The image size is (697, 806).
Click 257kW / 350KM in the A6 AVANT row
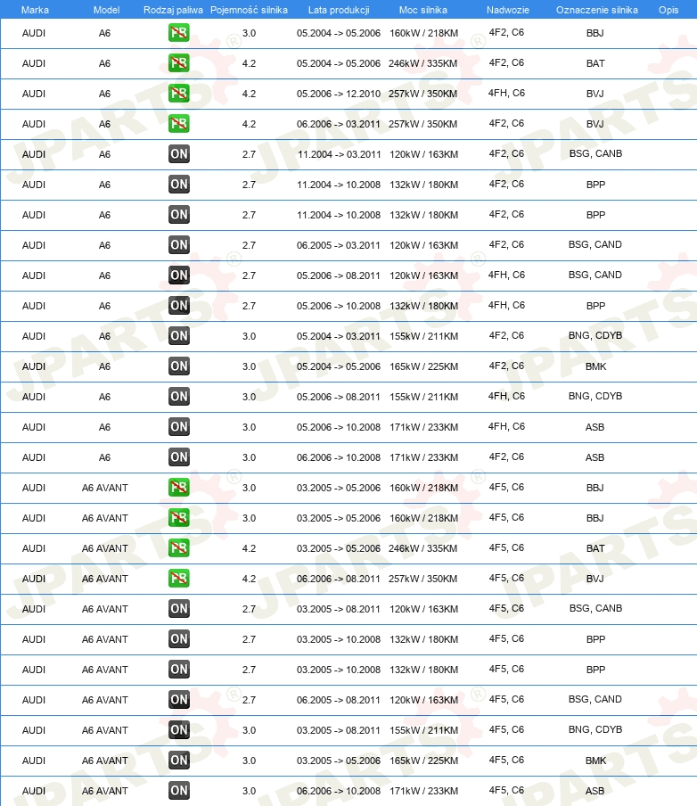(x=423, y=579)
